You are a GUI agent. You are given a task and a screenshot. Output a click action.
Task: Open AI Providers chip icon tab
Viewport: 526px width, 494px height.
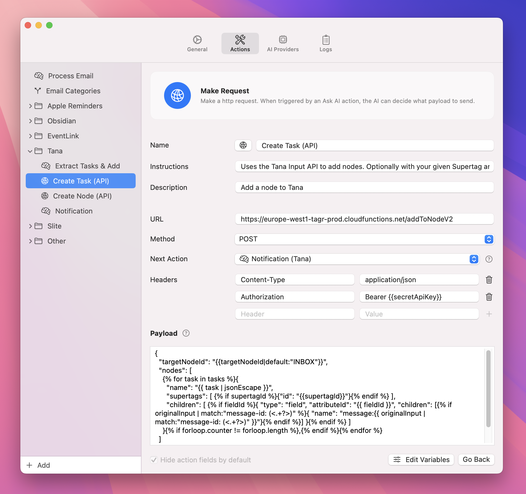tap(283, 43)
